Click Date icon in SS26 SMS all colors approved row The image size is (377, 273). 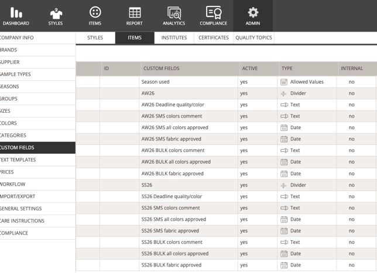[x=284, y=219]
